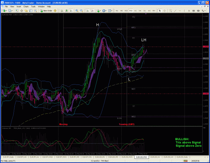The height and width of the screenshot is (163, 210).
Task: Switch chart to Line Chart view
Action: pos(71,11)
